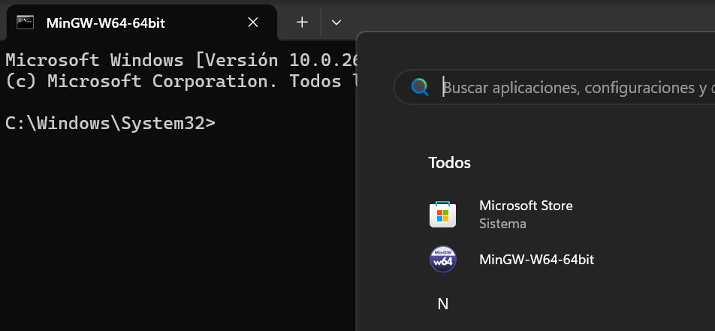Image resolution: width=715 pixels, height=331 pixels.
Task: Launch Microsoft Store from its name label
Action: coord(526,206)
